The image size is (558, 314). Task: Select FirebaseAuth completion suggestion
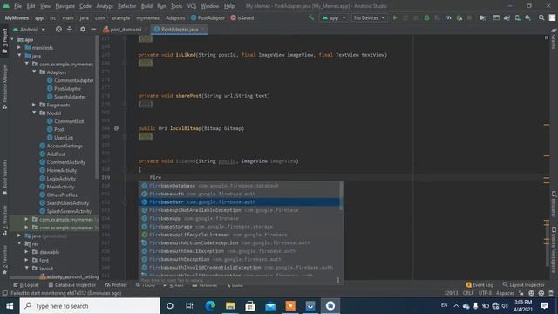239,194
